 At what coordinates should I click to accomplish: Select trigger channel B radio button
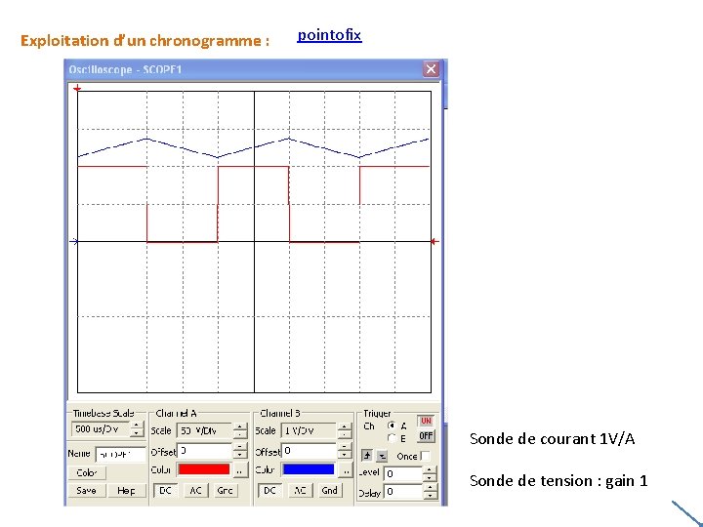tap(392, 438)
